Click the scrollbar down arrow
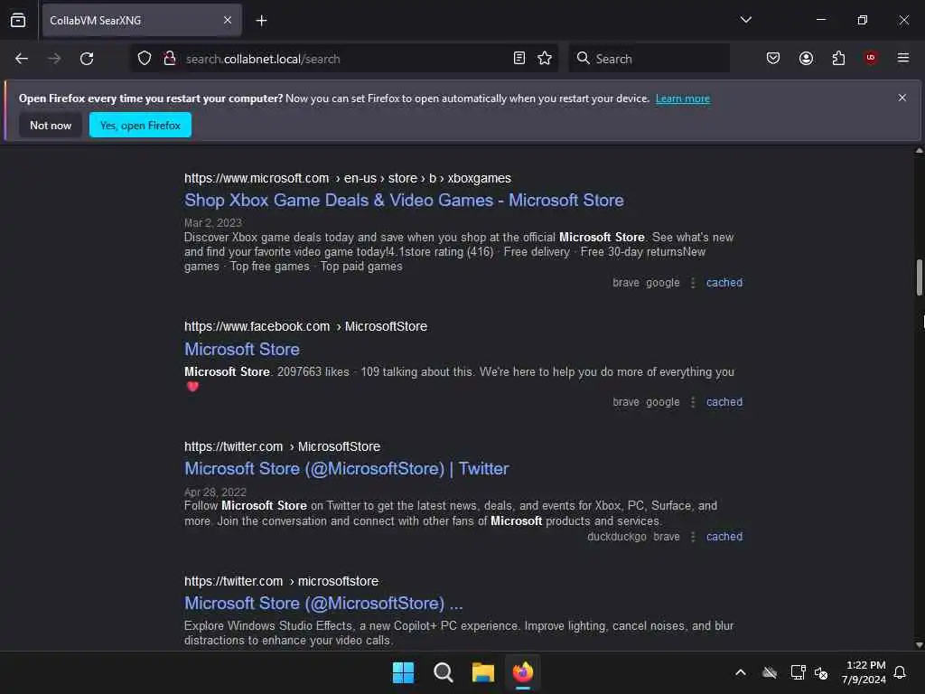925x694 pixels. coord(919,645)
